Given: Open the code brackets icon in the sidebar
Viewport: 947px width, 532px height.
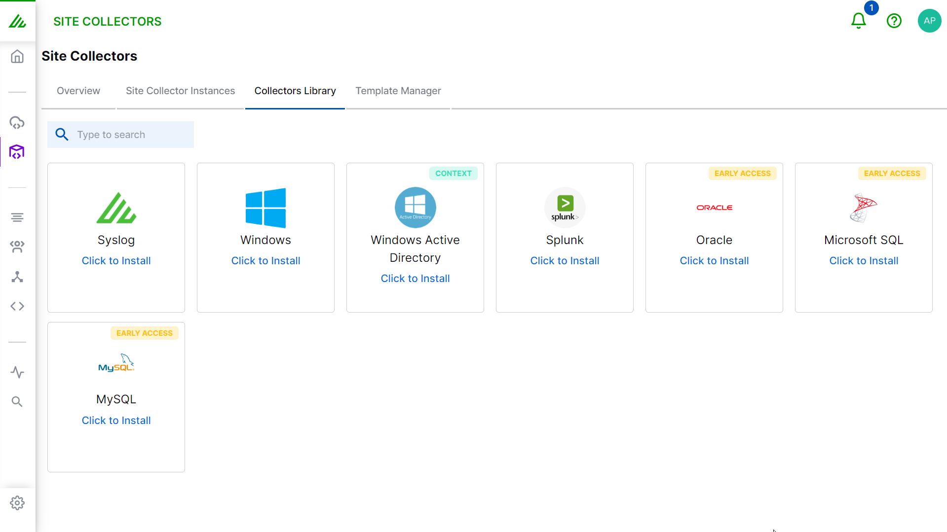Looking at the screenshot, I should pos(17,306).
